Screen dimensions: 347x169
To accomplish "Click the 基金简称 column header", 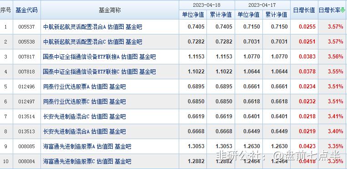I will click(x=110, y=10).
